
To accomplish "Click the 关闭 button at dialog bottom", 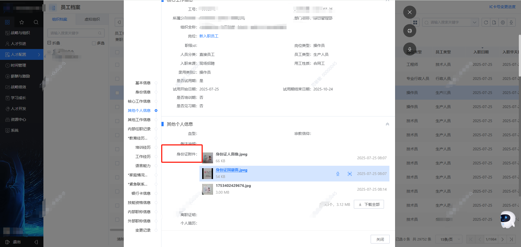I will tap(380, 239).
